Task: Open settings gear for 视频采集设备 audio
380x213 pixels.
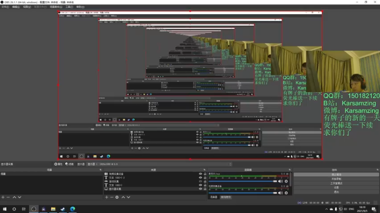Action: point(286,193)
